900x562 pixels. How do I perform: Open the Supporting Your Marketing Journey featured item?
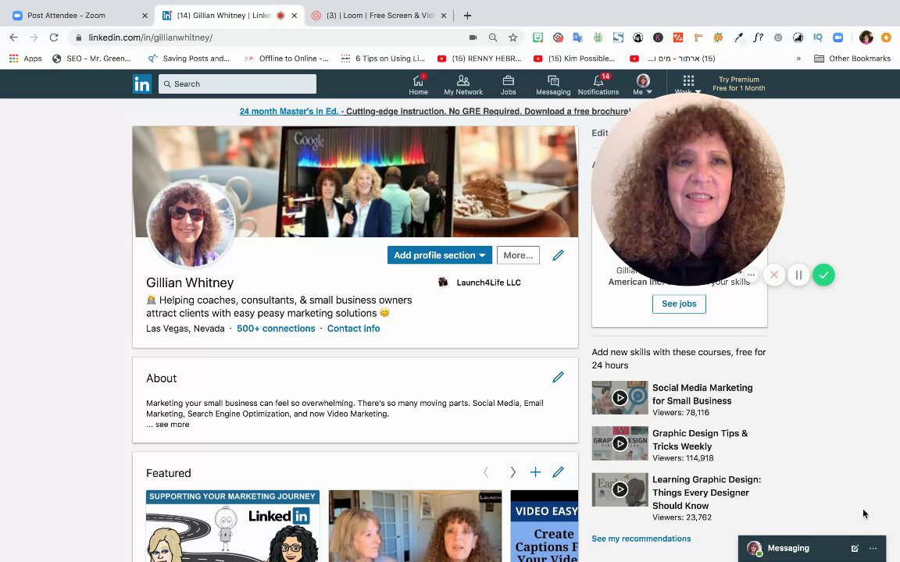[233, 526]
